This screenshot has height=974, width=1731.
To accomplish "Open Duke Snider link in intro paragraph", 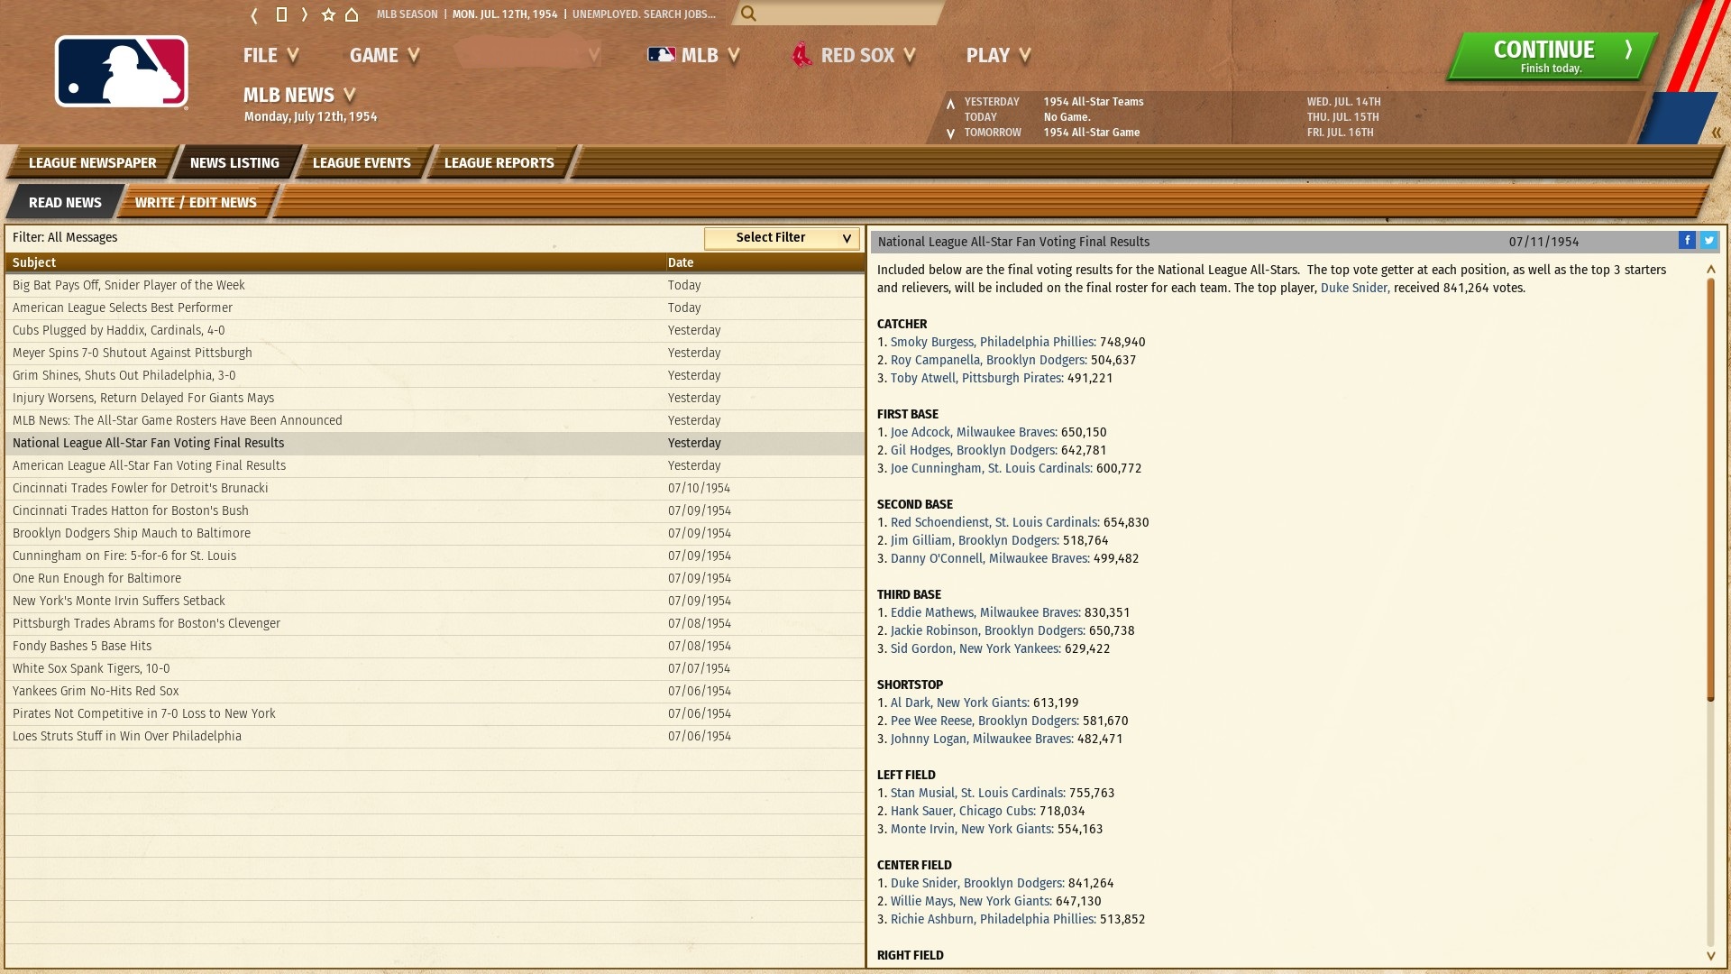I will [x=1353, y=288].
